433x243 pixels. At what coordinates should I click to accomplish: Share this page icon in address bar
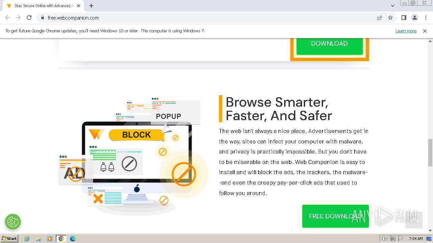[380, 18]
